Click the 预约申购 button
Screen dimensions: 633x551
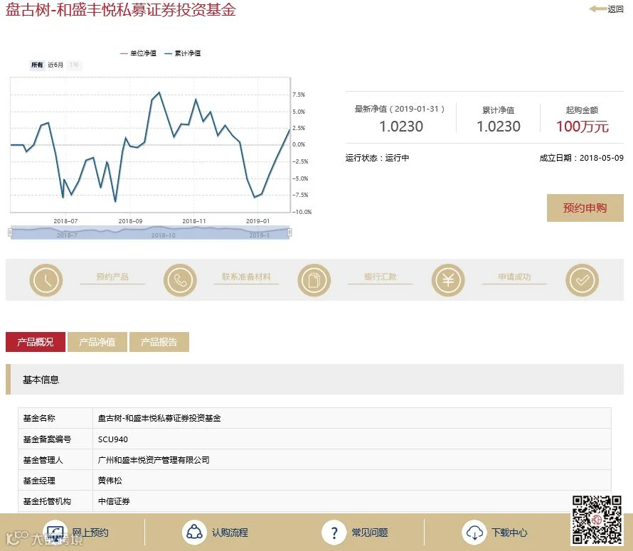click(x=585, y=208)
